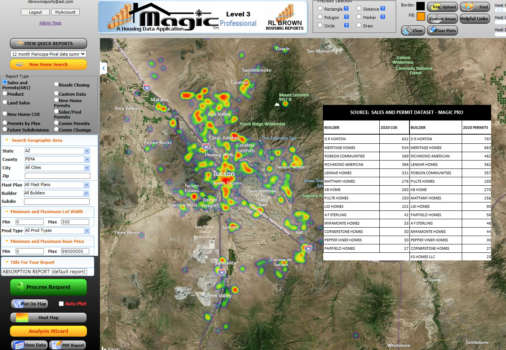Click the Plot On Map button
506x350 pixels.
(29, 304)
